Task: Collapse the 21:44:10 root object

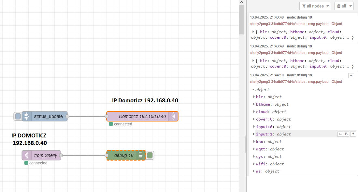Action: point(253,90)
